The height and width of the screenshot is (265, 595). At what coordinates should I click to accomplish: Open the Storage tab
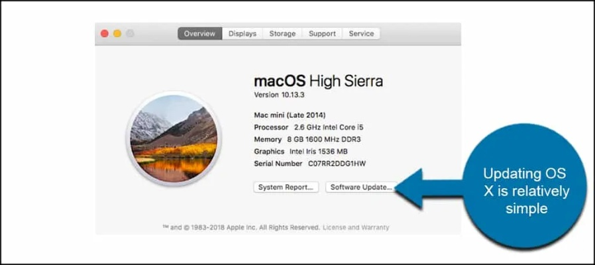(282, 34)
